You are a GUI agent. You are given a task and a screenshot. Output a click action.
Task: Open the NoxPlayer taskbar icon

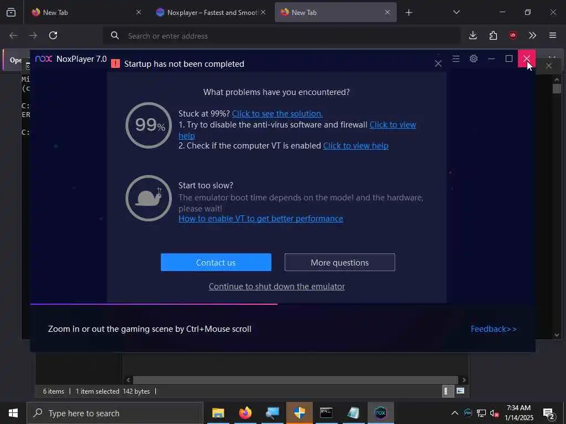click(380, 413)
